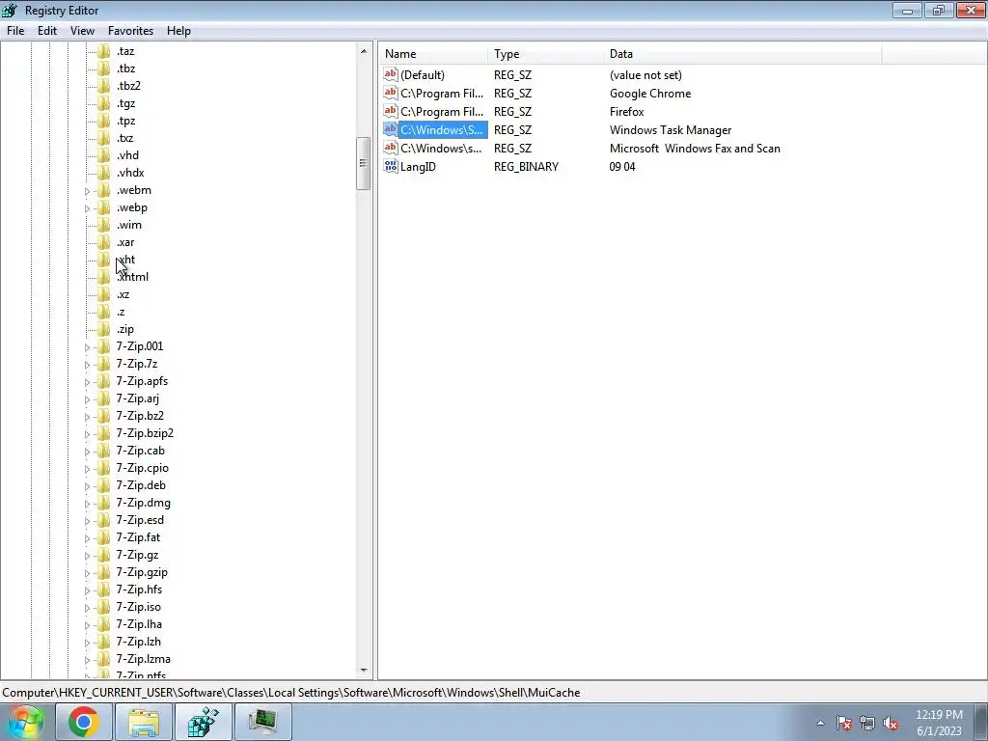Expand the 7-Zip.bz2 key

(x=88, y=417)
